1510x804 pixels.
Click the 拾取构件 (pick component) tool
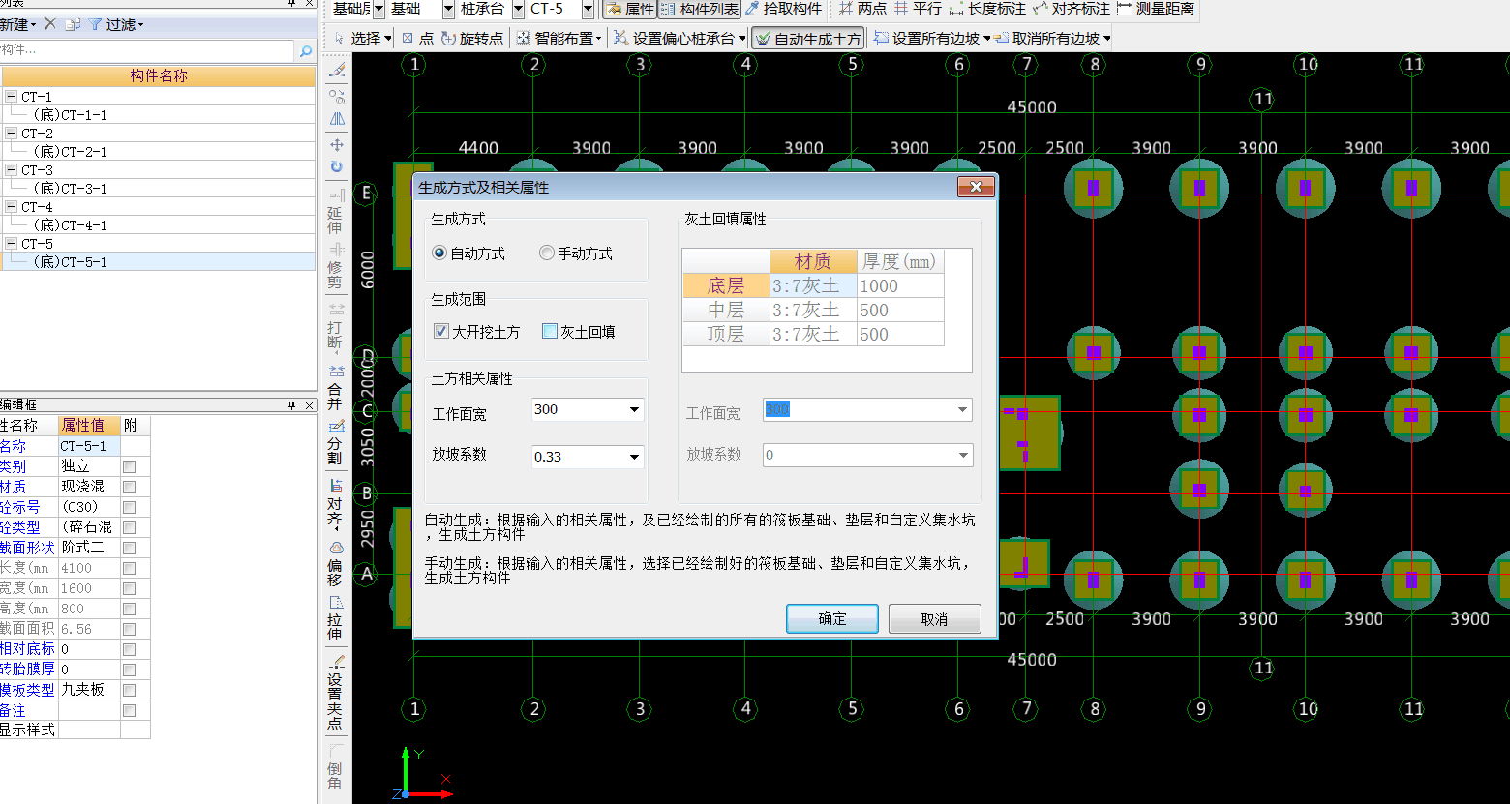coord(783,9)
